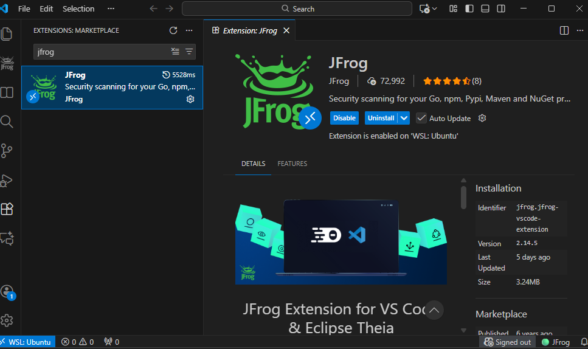Expand the hidden menu bar items
Image resolution: width=588 pixels, height=349 pixels.
pos(111,9)
